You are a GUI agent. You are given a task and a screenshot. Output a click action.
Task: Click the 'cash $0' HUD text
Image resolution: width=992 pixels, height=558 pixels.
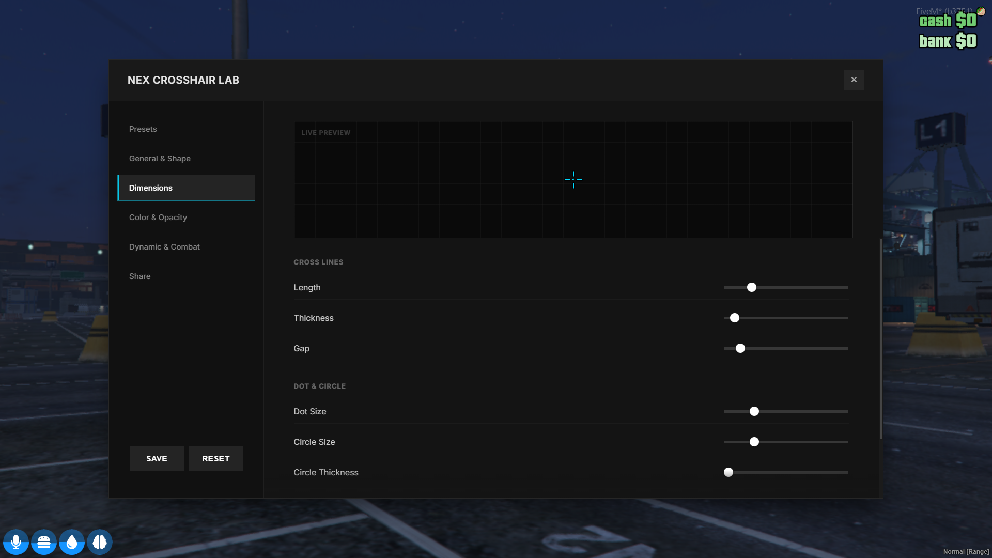(x=948, y=21)
